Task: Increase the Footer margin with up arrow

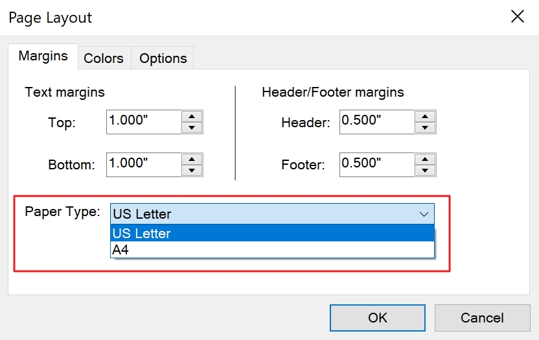Action: coord(425,159)
